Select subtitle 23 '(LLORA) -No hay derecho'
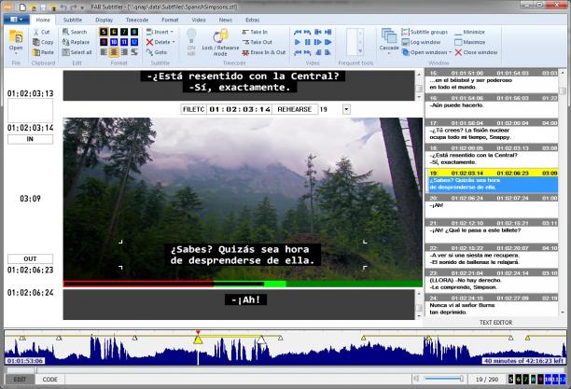 (x=492, y=281)
